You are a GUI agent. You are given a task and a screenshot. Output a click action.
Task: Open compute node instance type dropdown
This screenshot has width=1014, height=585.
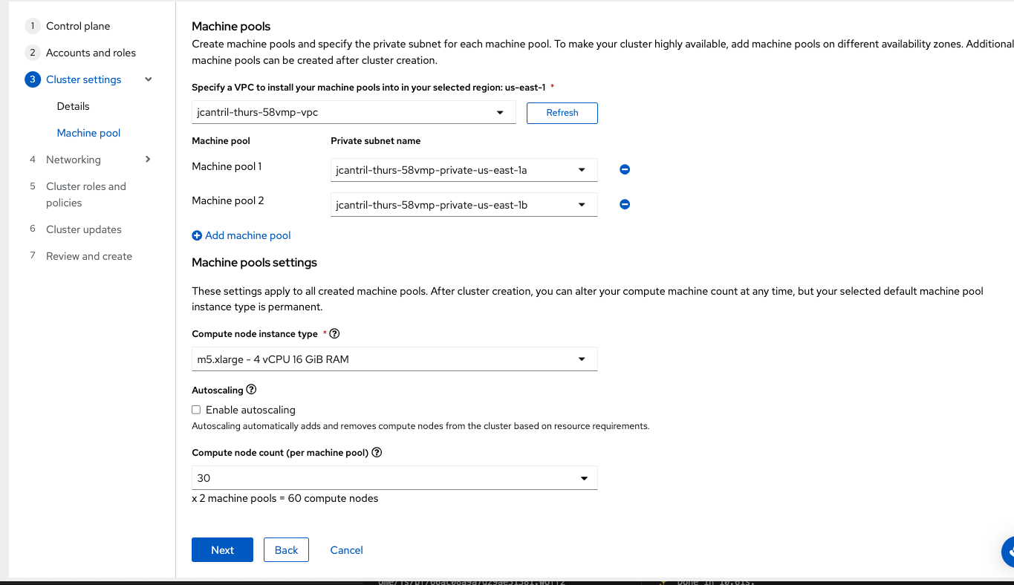pos(394,359)
